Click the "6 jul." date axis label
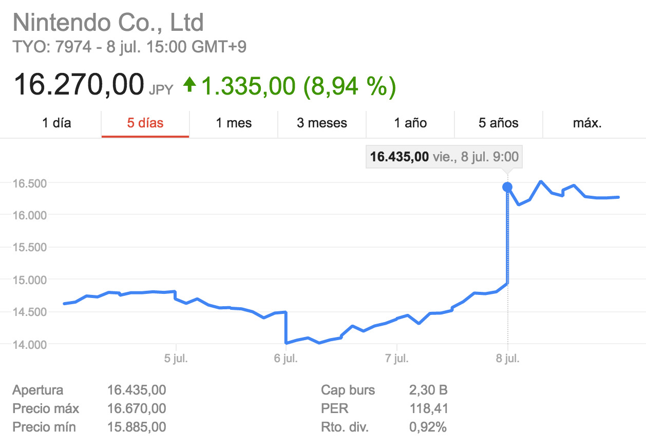The height and width of the screenshot is (448, 646). (x=286, y=358)
